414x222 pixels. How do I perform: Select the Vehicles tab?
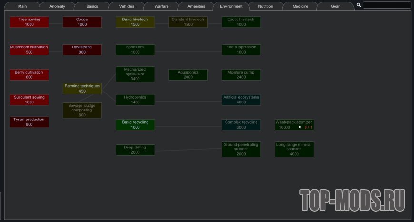click(x=127, y=7)
